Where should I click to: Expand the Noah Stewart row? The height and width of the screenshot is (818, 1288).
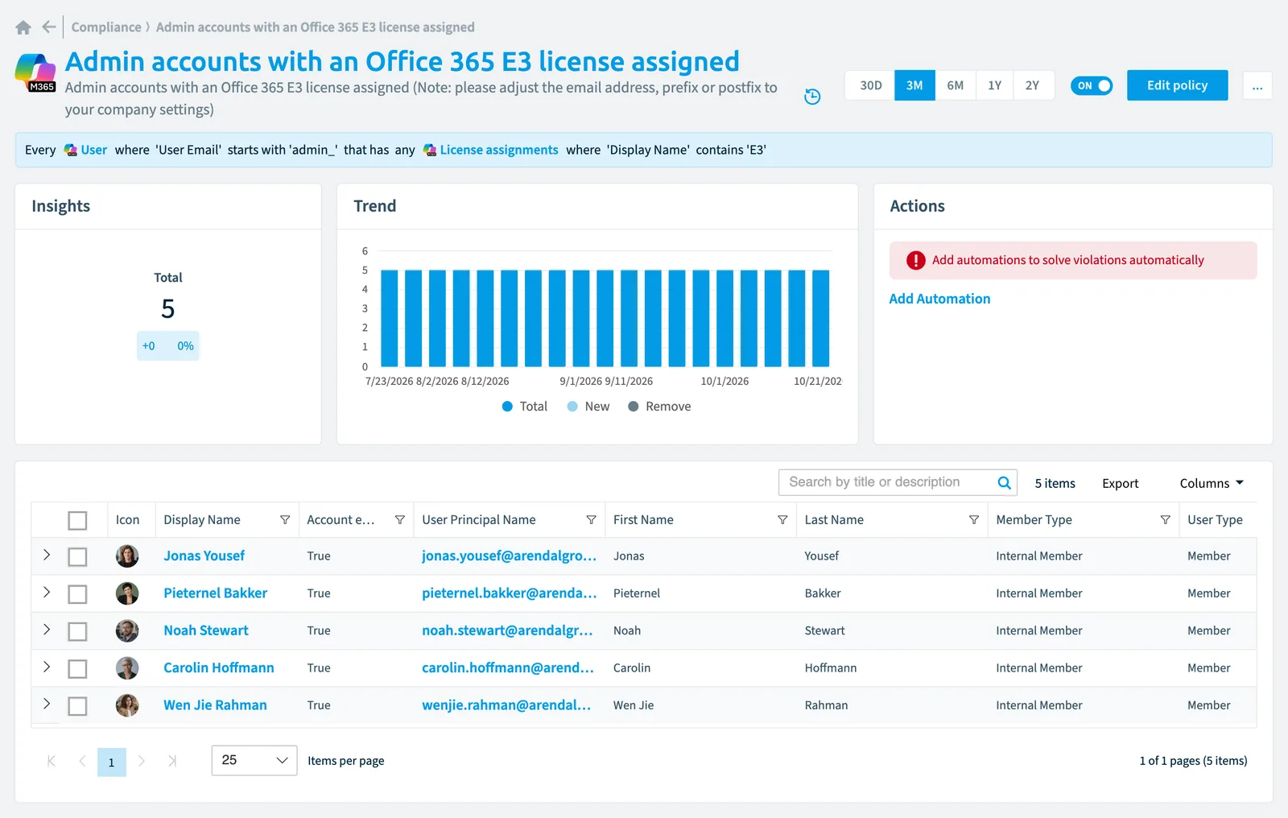(x=47, y=629)
